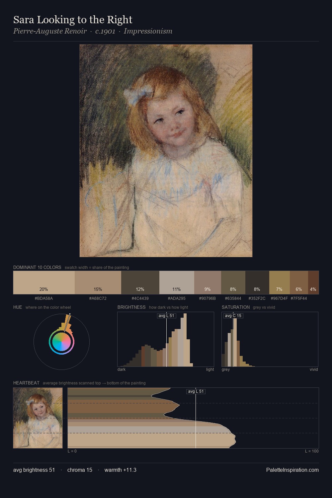Pick the 11% grey swatch #ADA295
This screenshot has width=332, height=498.
pyautogui.click(x=177, y=283)
